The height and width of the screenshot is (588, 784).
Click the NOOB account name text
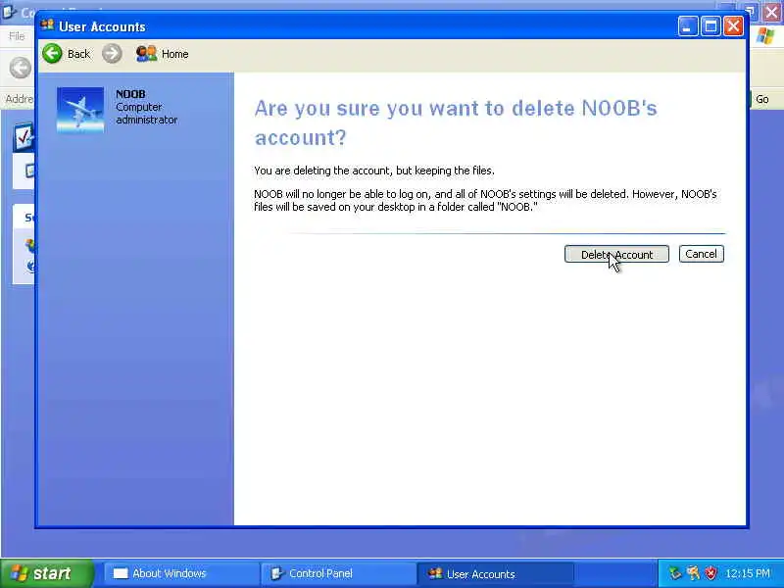(x=130, y=94)
